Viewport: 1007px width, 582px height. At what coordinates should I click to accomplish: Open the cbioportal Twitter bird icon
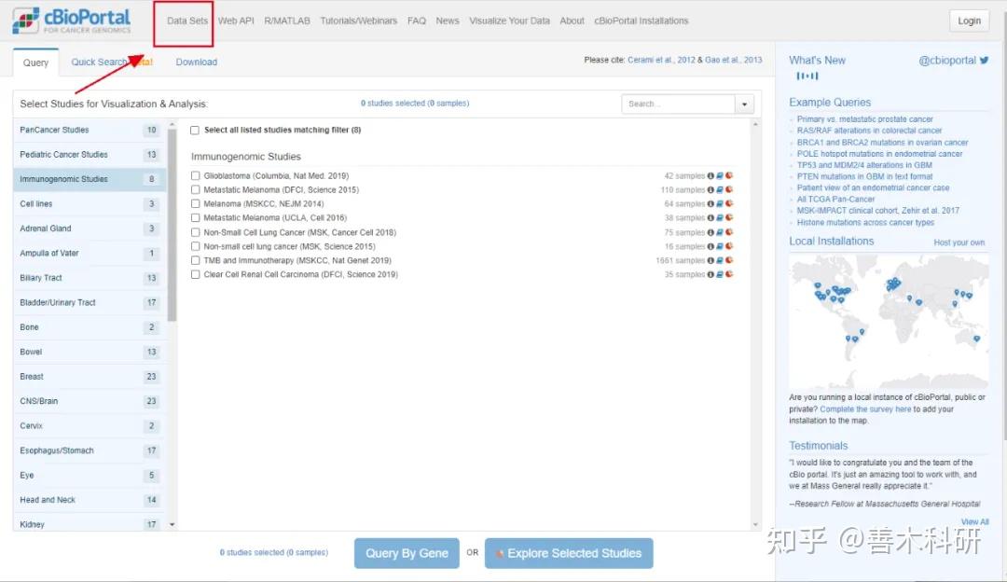click(984, 61)
